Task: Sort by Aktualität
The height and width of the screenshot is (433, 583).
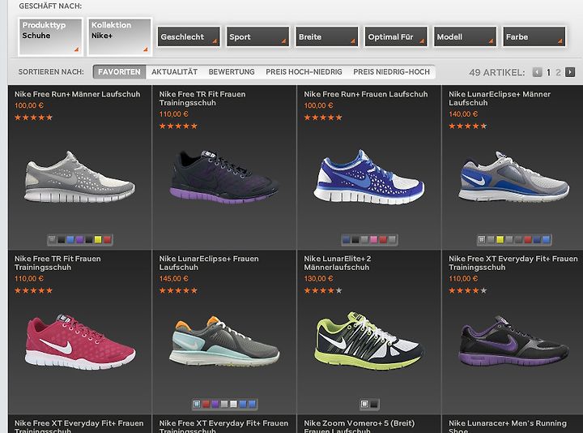Action: 174,72
